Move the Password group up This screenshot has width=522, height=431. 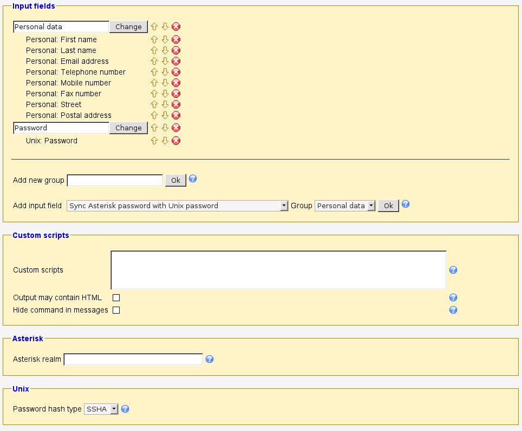pyautogui.click(x=154, y=128)
